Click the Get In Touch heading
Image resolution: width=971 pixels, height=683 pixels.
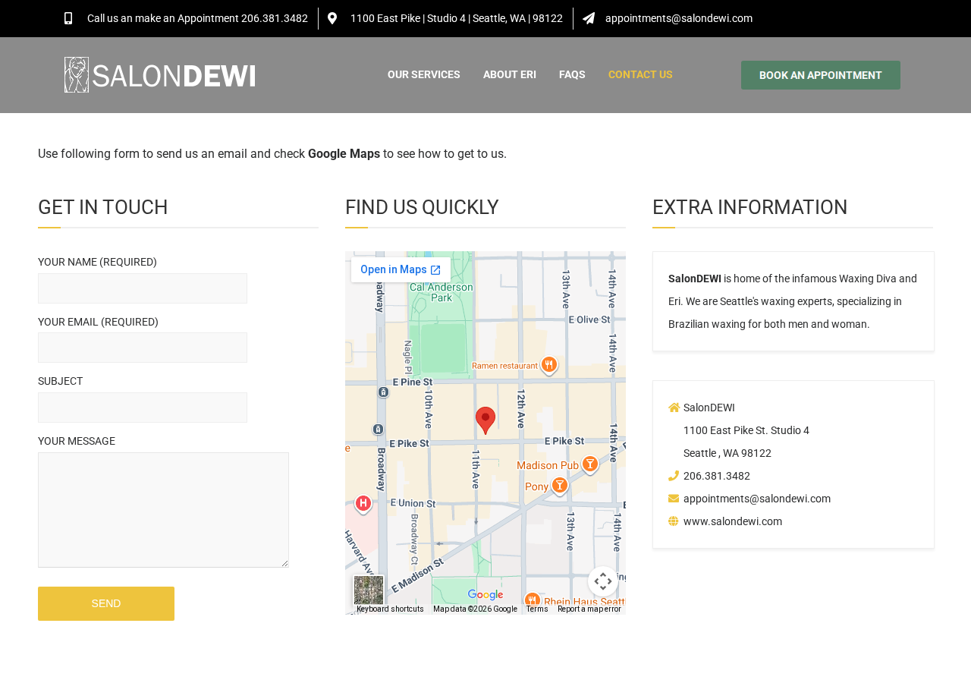tap(103, 207)
